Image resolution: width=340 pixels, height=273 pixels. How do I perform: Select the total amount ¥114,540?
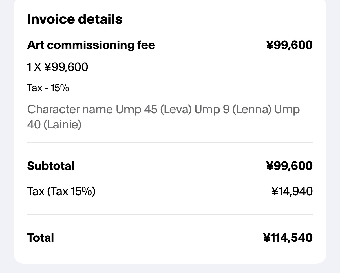tap(288, 238)
